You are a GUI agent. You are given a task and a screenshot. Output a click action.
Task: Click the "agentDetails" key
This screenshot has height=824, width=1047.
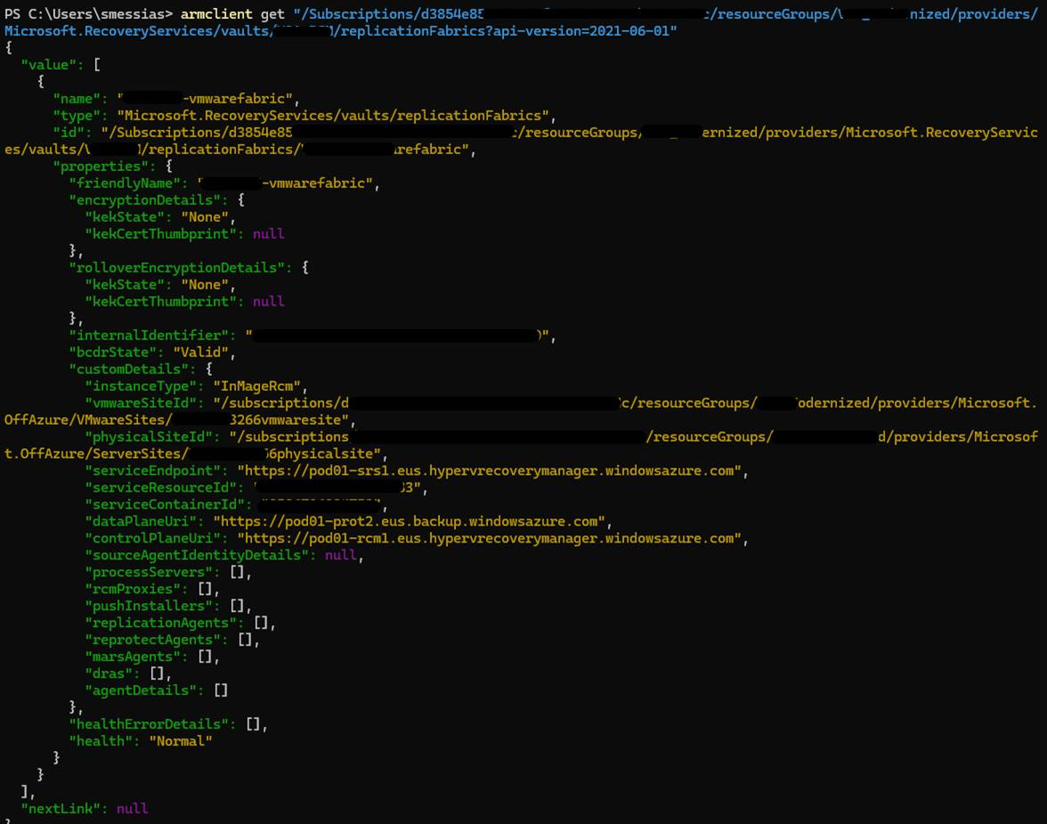click(x=141, y=690)
